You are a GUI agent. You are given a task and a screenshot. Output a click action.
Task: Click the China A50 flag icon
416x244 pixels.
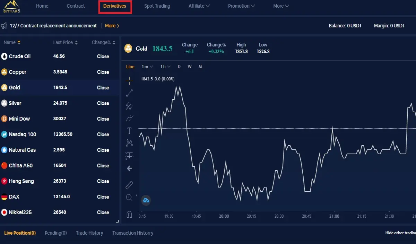(4, 165)
